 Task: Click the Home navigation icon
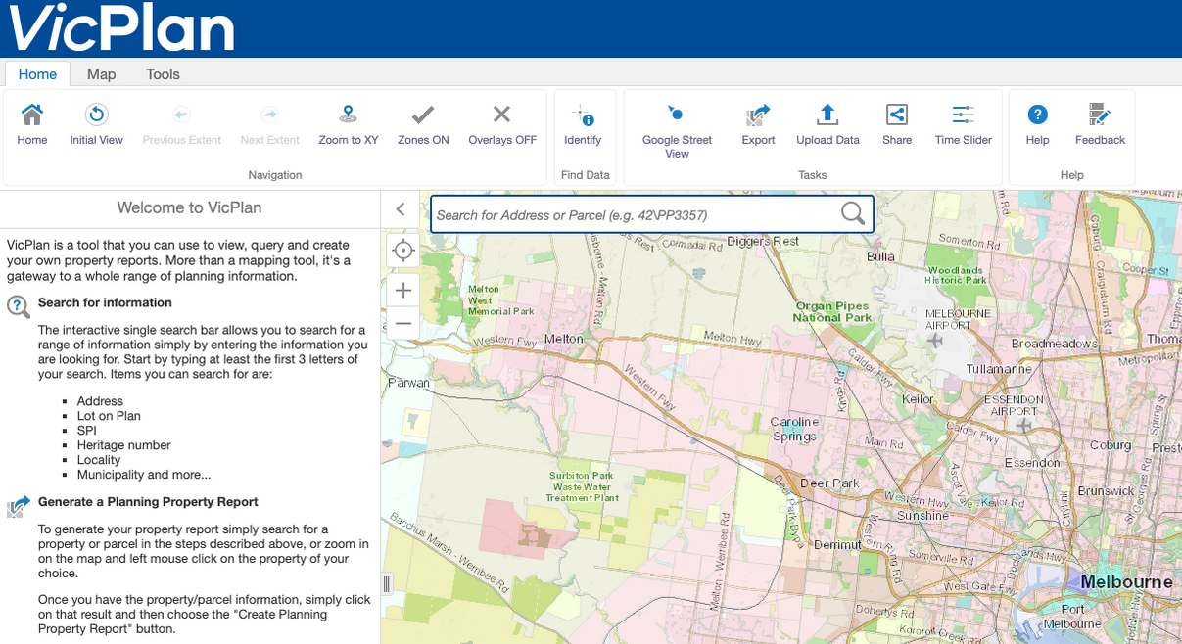tap(32, 115)
